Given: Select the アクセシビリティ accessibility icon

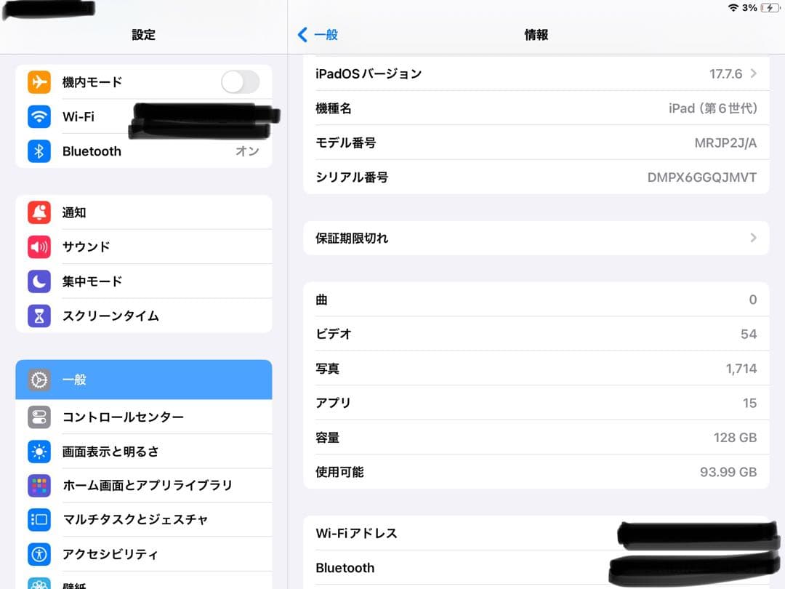Looking at the screenshot, I should [39, 554].
